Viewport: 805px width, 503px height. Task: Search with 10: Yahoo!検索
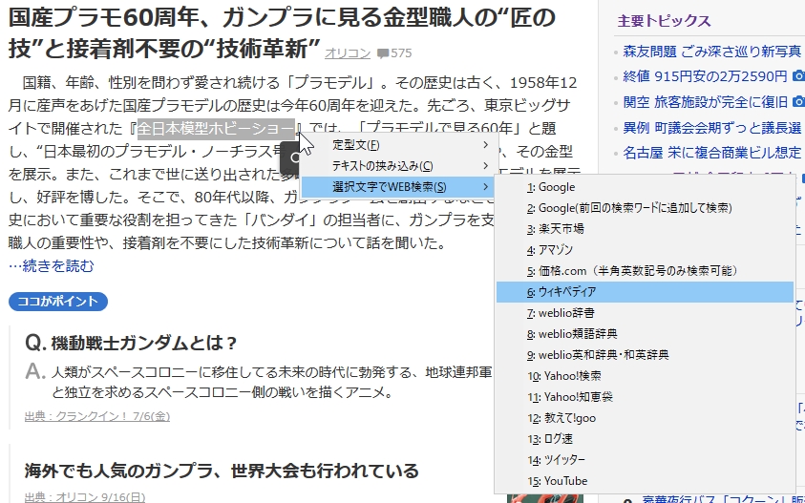(x=645, y=376)
